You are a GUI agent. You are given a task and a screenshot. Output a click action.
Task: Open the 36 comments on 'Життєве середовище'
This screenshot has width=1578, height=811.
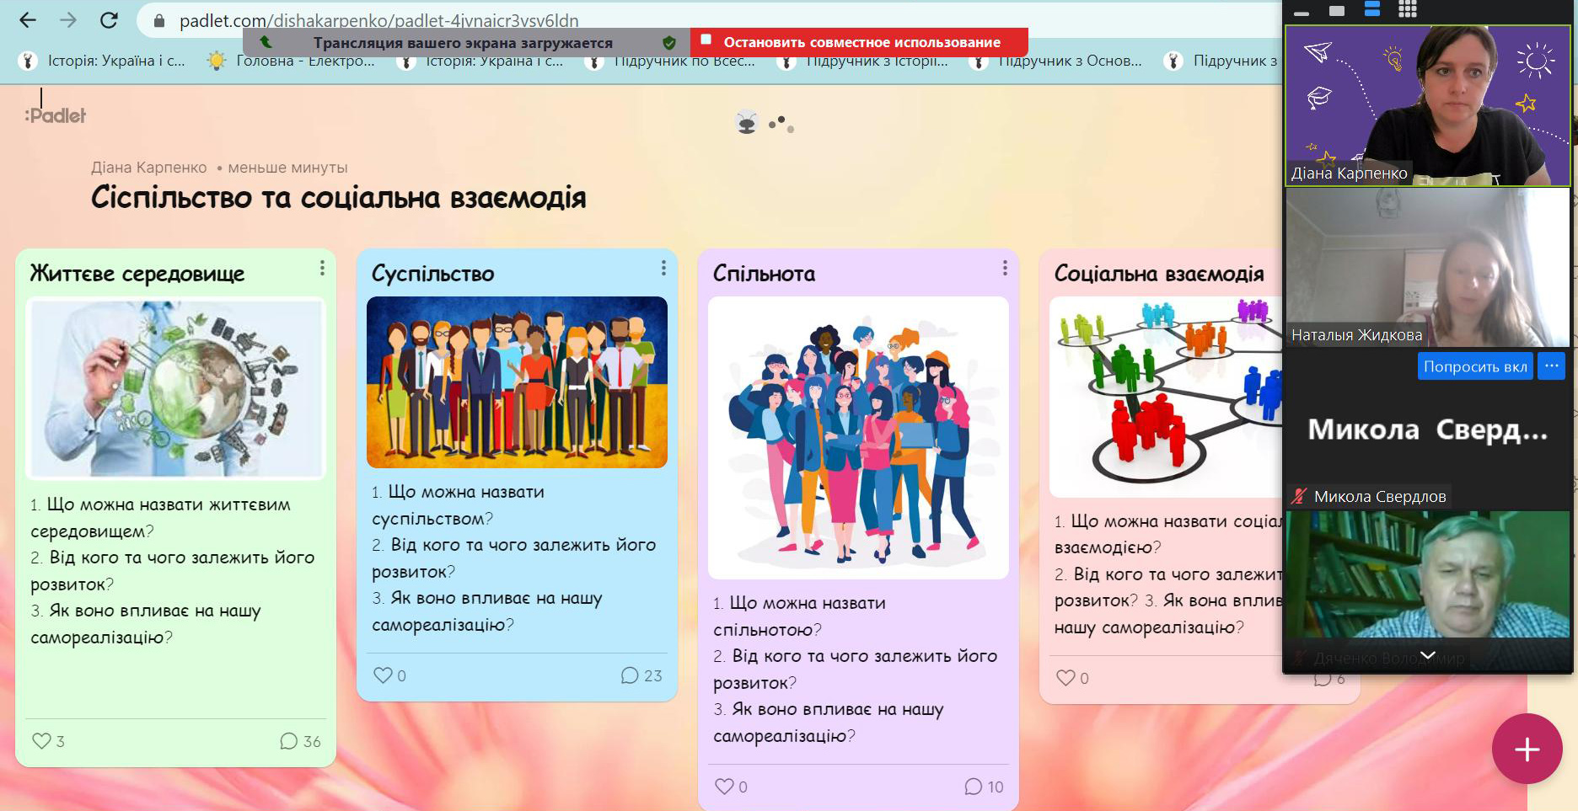(300, 741)
